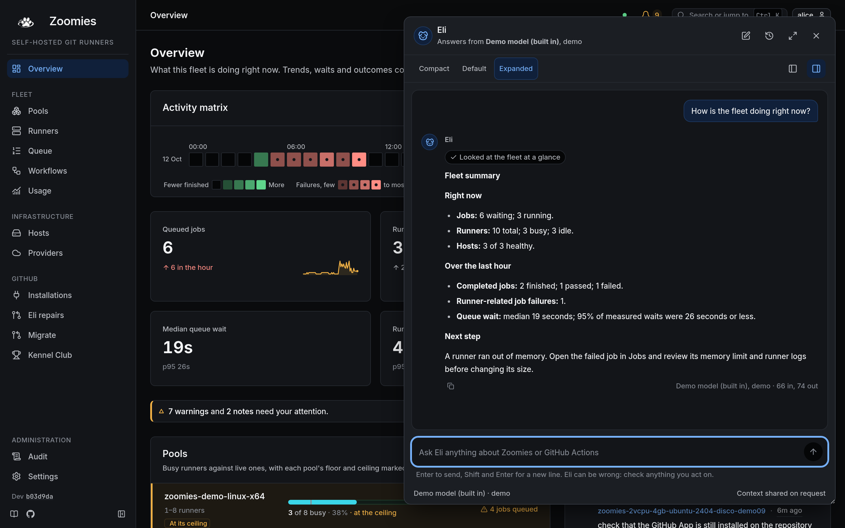Click the Ask Eli message input
The height and width of the screenshot is (528, 845).
point(608,452)
